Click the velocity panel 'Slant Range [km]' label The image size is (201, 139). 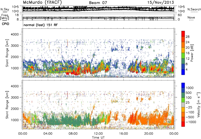(x=7, y=105)
